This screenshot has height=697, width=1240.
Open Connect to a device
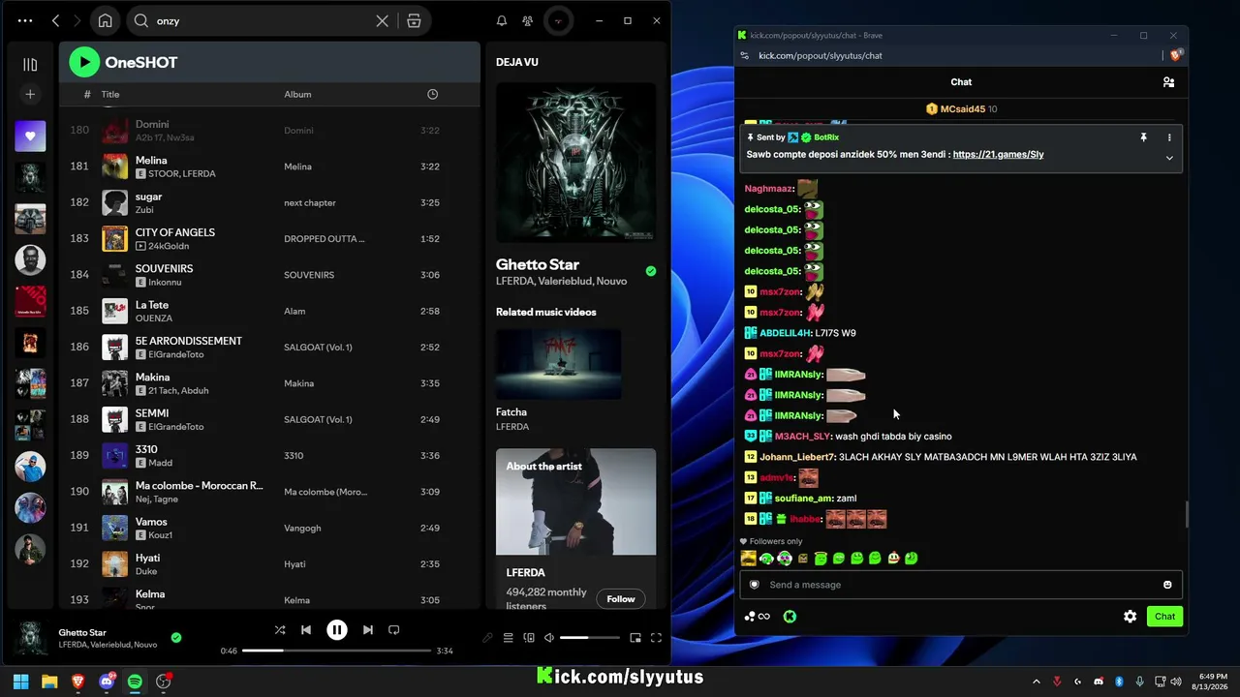click(x=529, y=638)
